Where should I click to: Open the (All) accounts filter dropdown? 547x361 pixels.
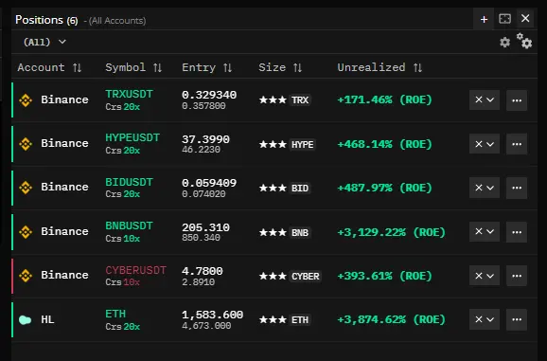pos(44,42)
